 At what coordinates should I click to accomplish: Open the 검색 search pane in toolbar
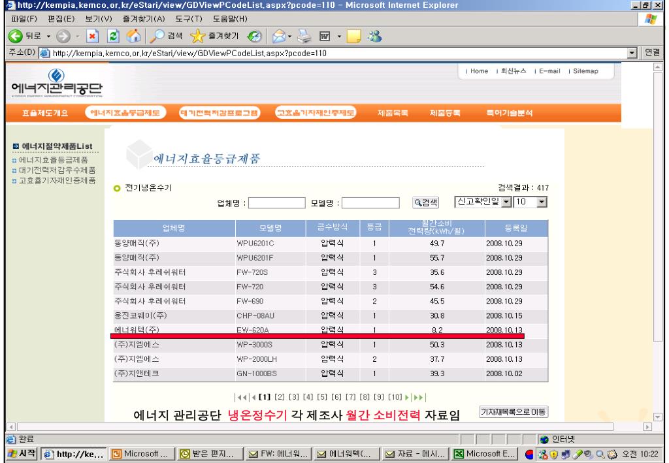(x=166, y=36)
